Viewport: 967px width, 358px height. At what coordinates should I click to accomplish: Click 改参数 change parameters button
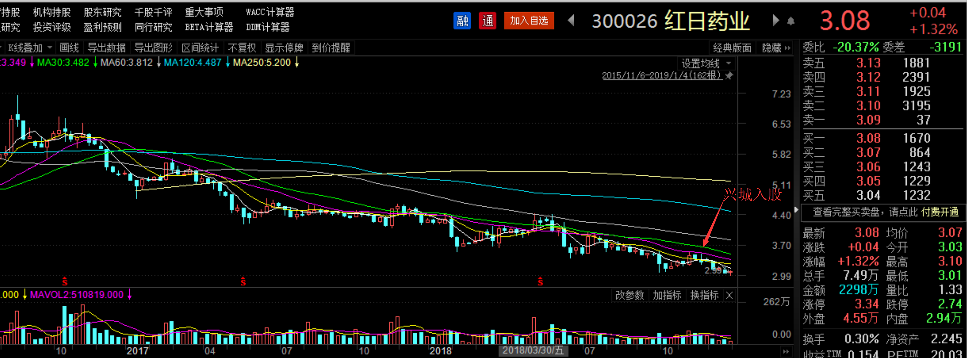click(630, 296)
